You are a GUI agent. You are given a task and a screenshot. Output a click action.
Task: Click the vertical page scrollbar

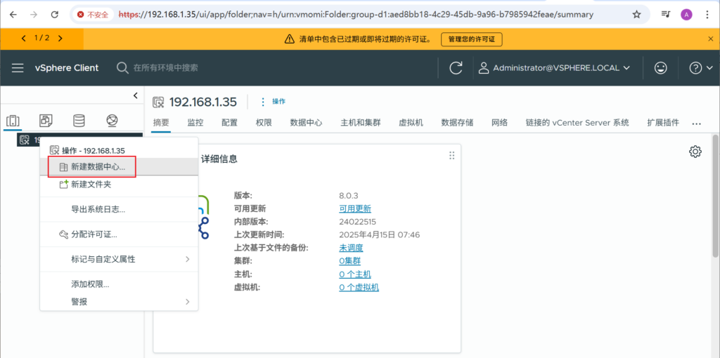(715, 195)
